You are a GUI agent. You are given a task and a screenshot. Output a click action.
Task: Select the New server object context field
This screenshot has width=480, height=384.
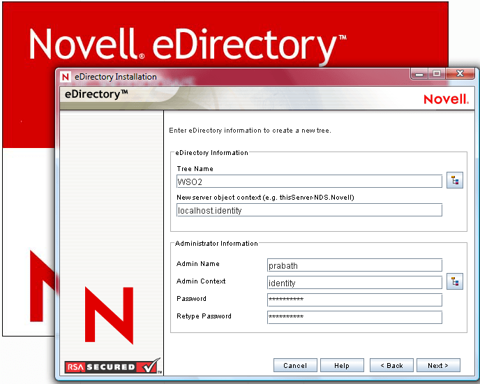point(309,210)
